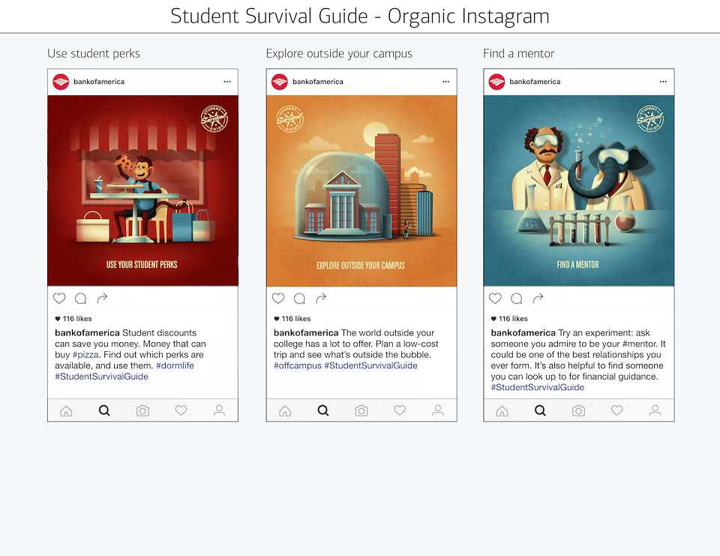Click #dormlife hashtag in caption
This screenshot has height=556, width=720.
coord(175,365)
